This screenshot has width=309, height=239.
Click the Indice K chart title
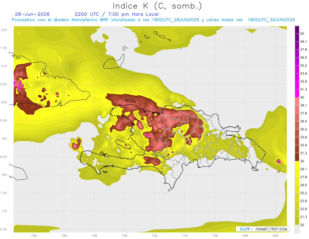[157, 6]
